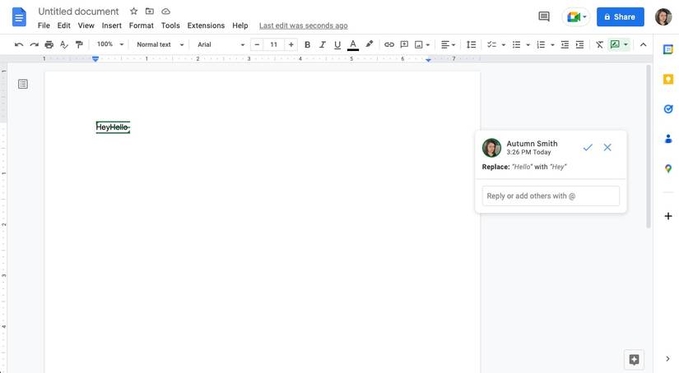Open the text alignment dropdown
This screenshot has height=373, width=679.
tap(448, 44)
